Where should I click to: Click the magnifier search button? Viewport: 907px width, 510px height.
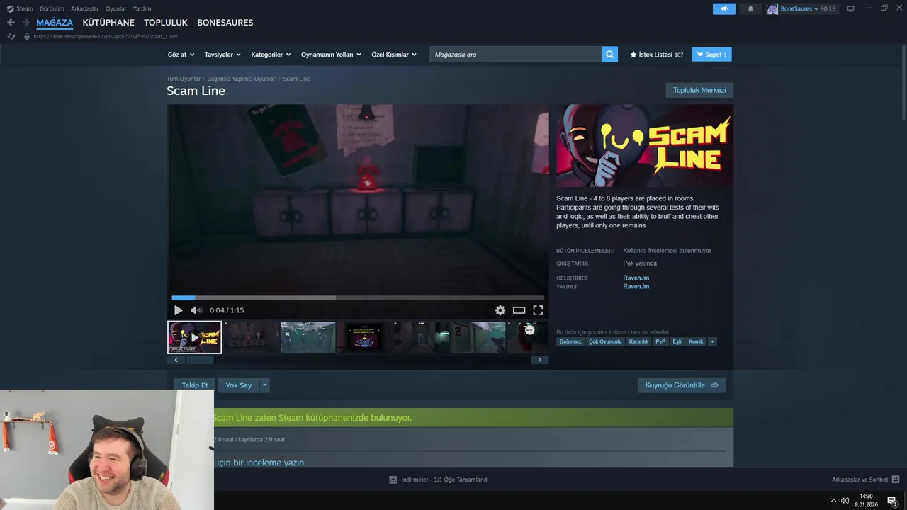coord(609,55)
